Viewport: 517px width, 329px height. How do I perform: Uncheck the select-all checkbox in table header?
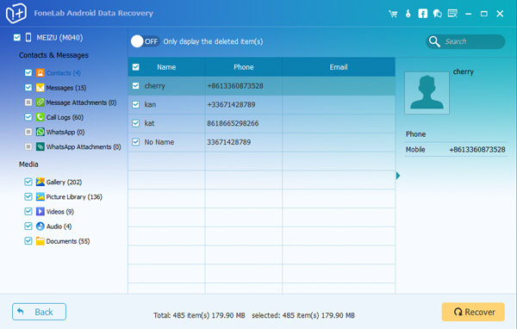click(136, 67)
